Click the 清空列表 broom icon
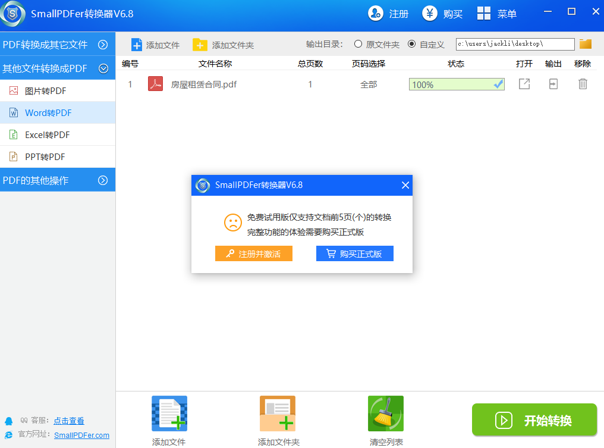The height and width of the screenshot is (448, 604). coord(386,413)
